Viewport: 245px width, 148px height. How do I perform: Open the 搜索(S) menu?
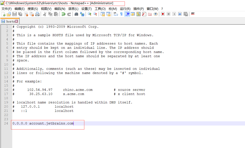[33, 9]
